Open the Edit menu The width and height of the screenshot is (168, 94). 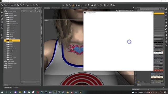pos(4,3)
